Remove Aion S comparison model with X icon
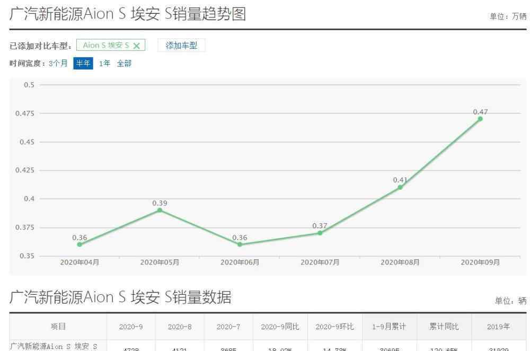The image size is (530, 351). [x=137, y=46]
